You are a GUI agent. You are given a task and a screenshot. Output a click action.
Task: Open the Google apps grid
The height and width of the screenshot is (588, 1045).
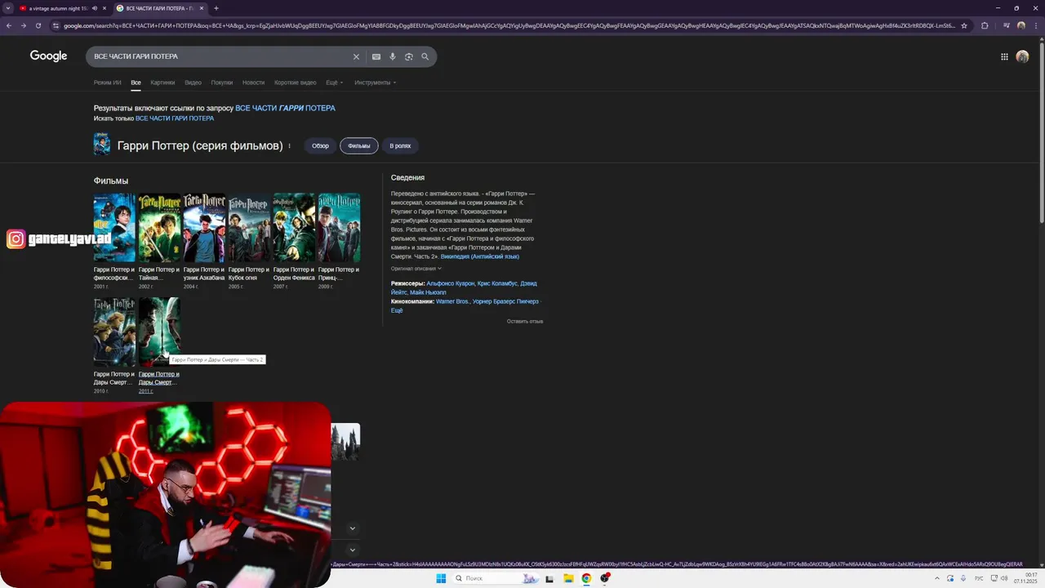(x=1004, y=56)
